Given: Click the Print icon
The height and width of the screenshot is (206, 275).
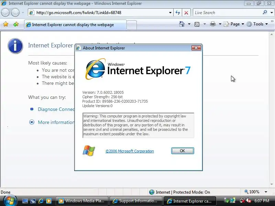Looking at the screenshot, I should point(212,24).
